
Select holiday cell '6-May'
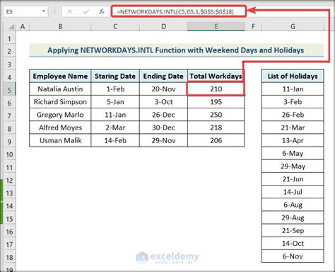click(293, 153)
